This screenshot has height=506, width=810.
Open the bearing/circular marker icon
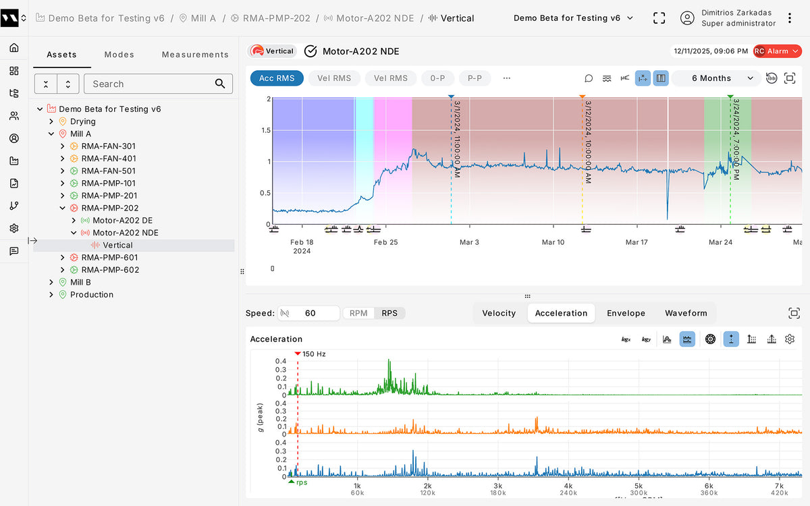[710, 339]
